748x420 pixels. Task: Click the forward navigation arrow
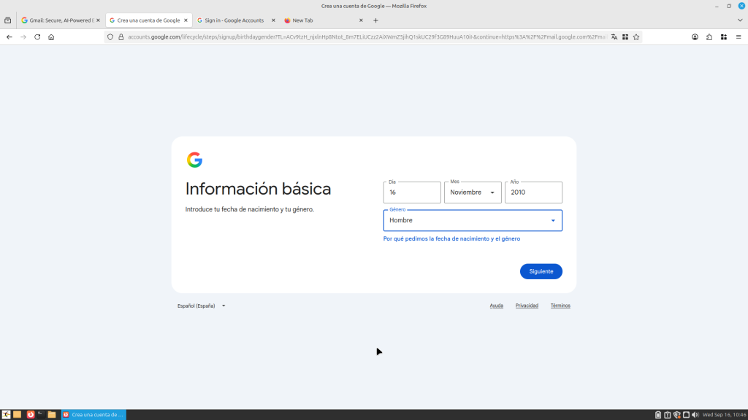[23, 37]
